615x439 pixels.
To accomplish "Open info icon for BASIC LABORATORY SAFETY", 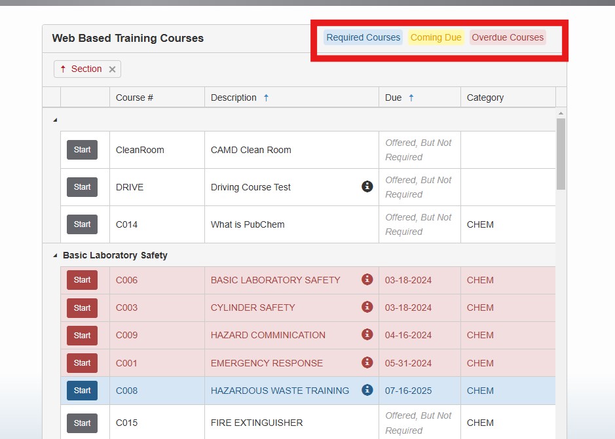I will pos(367,279).
